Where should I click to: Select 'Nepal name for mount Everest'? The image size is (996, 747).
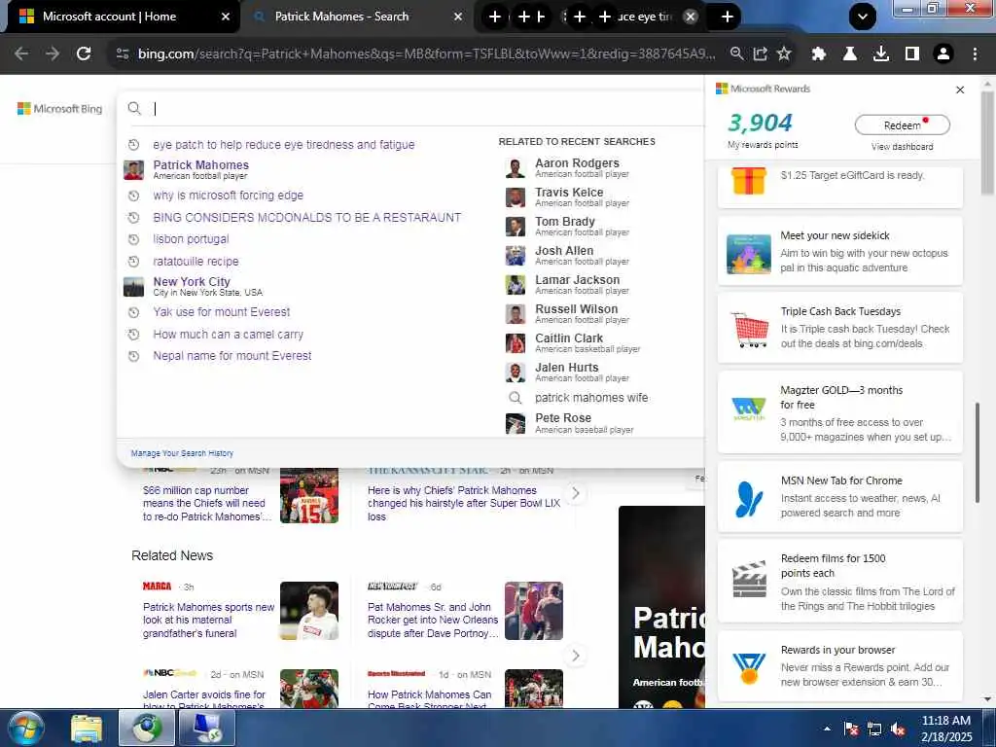coord(231,356)
